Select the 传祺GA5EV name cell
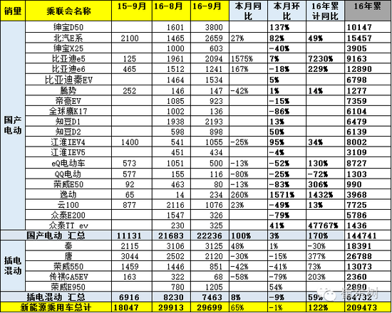Viewport: 392px width, 313px height. point(68,277)
